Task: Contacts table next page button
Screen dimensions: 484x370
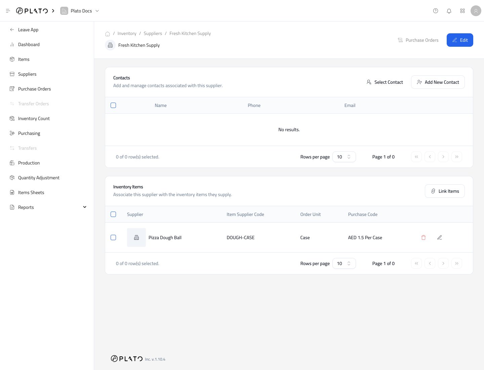Action: point(443,157)
